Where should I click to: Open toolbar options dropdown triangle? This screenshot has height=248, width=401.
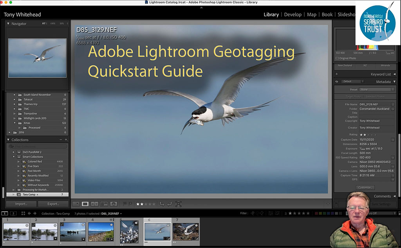[x=328, y=204]
